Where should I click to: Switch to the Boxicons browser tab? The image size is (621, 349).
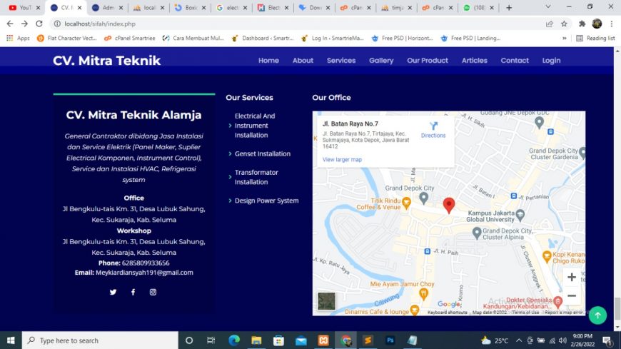(191, 8)
